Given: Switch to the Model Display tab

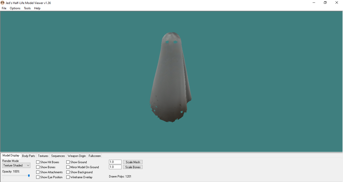Looking at the screenshot, I should tap(11, 155).
